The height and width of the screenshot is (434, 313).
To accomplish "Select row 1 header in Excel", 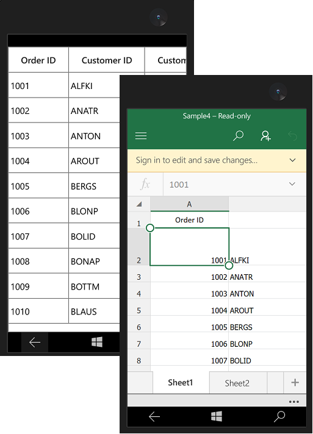I will click(139, 220).
